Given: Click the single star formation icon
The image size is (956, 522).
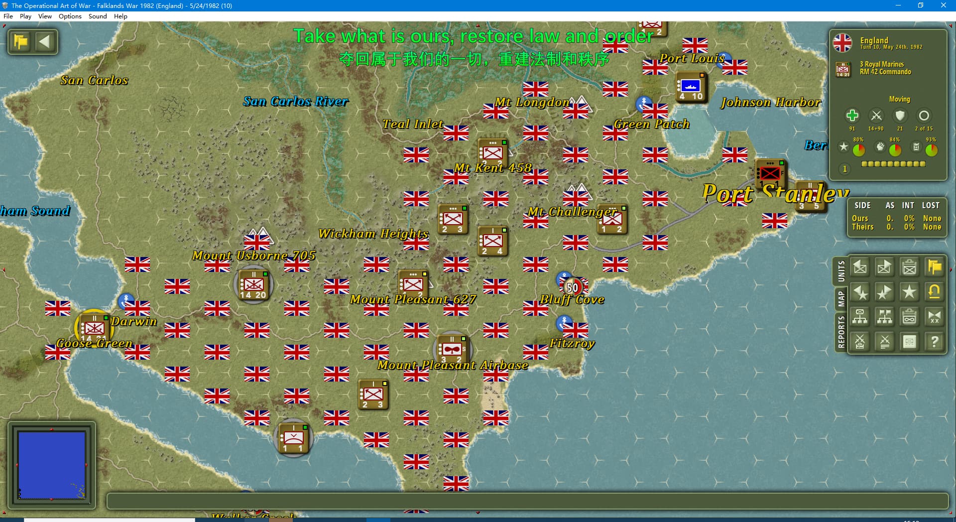Looking at the screenshot, I should 909,292.
